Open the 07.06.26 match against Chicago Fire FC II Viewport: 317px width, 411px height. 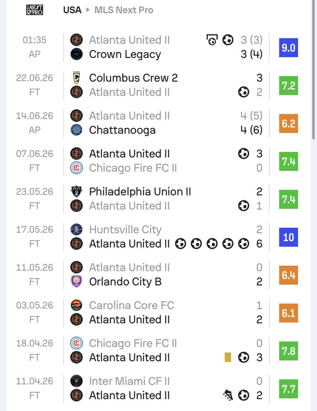tap(157, 161)
